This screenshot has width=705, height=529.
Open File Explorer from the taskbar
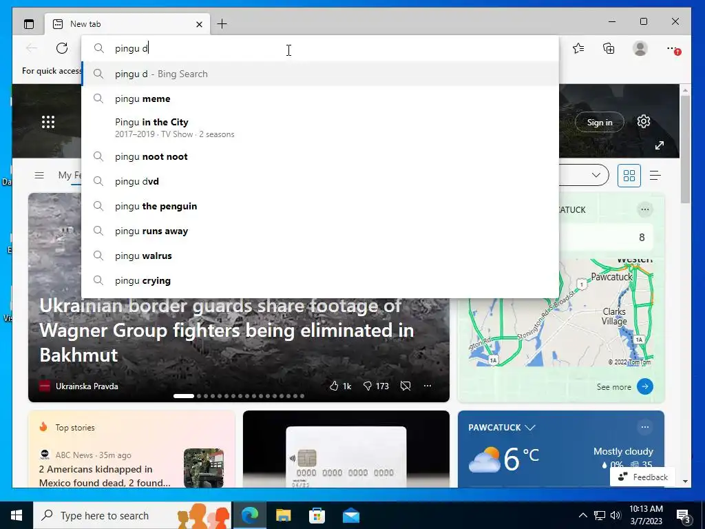[x=283, y=515]
